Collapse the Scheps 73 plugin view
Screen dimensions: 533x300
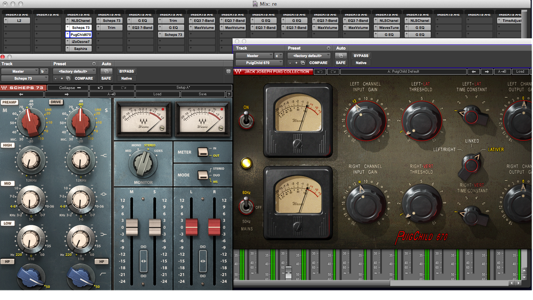click(67, 88)
